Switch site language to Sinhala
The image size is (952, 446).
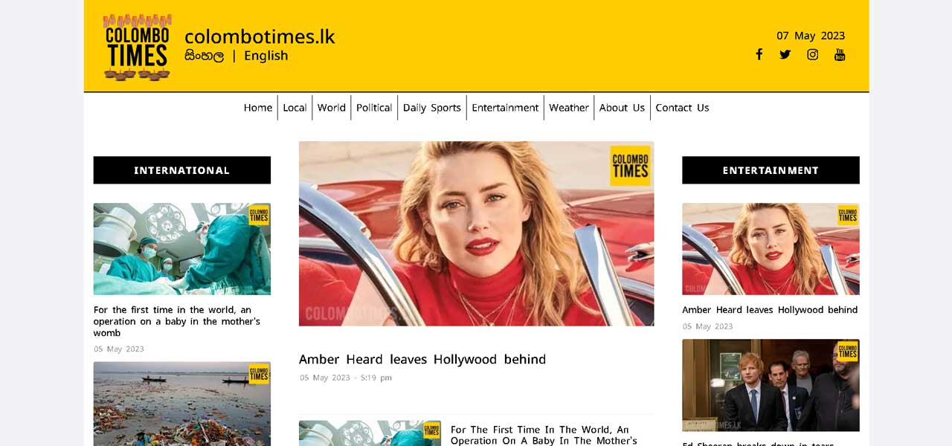pyautogui.click(x=204, y=56)
